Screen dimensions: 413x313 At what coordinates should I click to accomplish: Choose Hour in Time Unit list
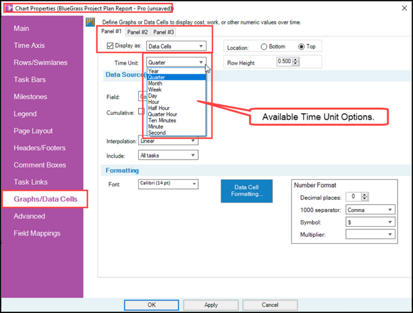(176, 102)
